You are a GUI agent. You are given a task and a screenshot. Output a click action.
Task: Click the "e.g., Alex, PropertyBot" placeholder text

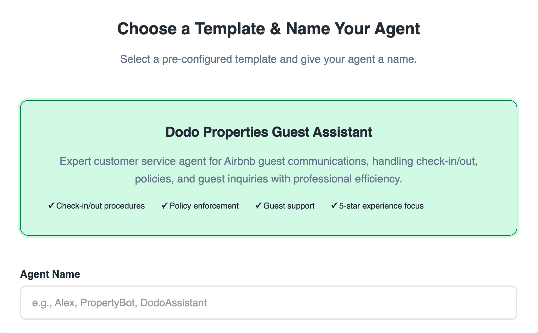click(x=119, y=302)
